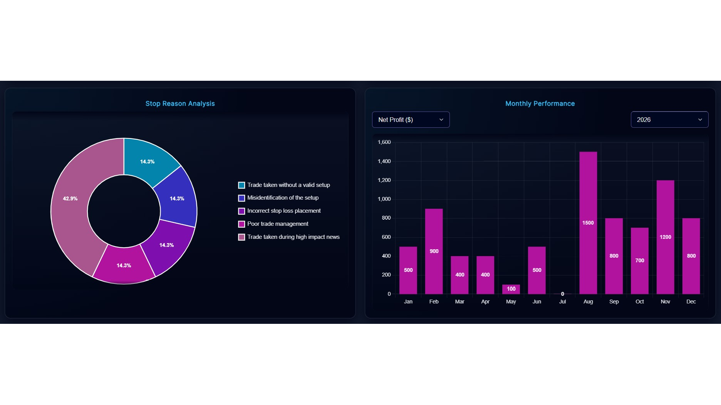The height and width of the screenshot is (405, 721).
Task: Click 'Incorrect stop loss placement' legend label
Action: tap(284, 211)
